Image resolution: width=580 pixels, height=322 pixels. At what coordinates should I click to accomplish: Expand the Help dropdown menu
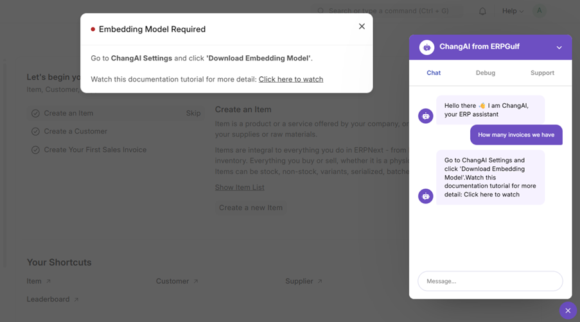[x=513, y=11]
